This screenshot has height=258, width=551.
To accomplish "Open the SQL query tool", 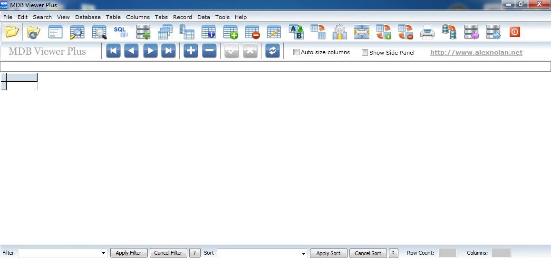I will [121, 32].
